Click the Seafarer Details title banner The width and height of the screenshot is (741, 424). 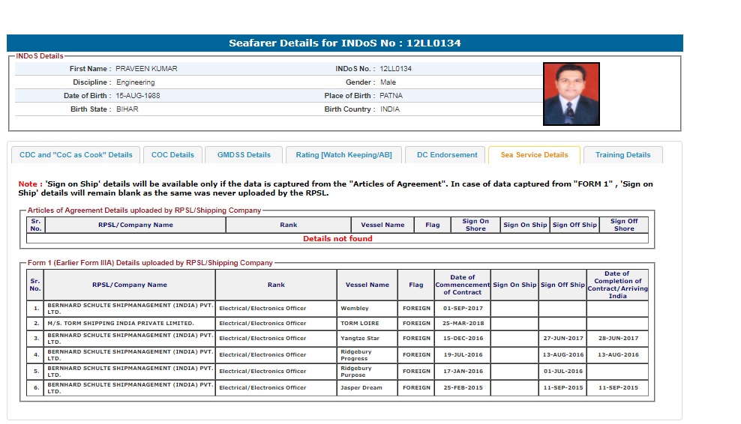(x=345, y=43)
